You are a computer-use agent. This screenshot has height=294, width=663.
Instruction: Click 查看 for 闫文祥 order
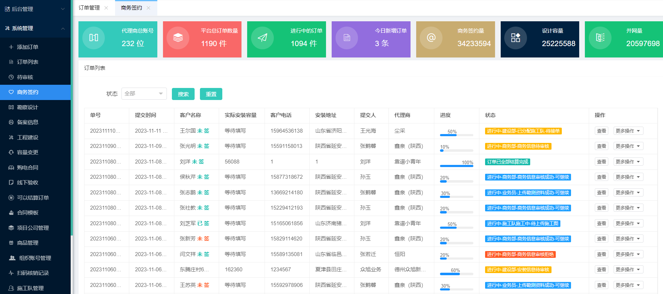602,254
